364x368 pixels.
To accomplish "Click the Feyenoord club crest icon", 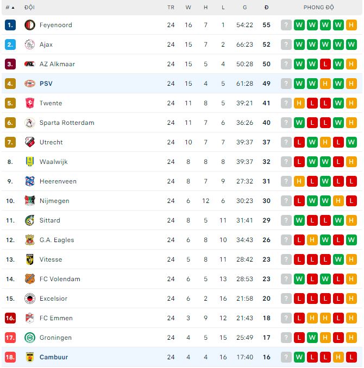I will click(x=30, y=25).
